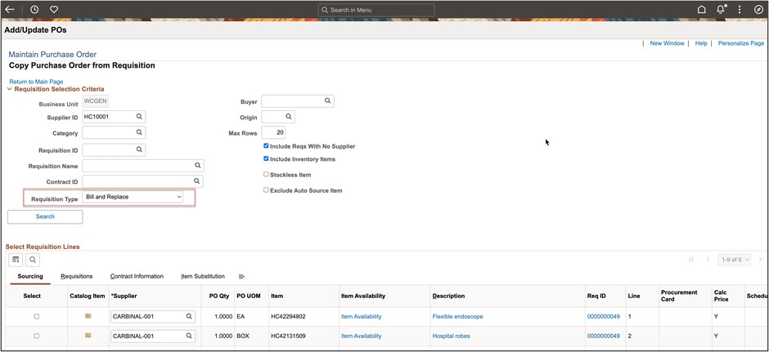Switch to Sourcing tab
Image resolution: width=769 pixels, height=352 pixels.
click(30, 277)
